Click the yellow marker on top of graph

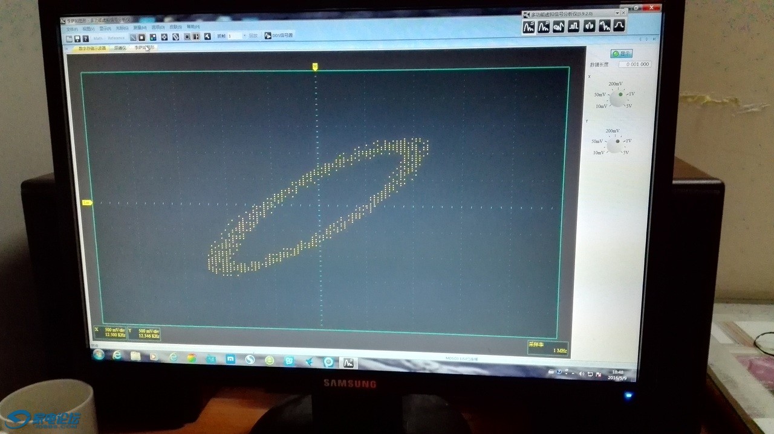click(314, 66)
